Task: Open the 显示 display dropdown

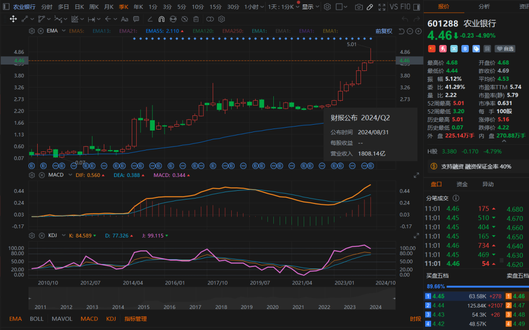Action: tap(310, 7)
